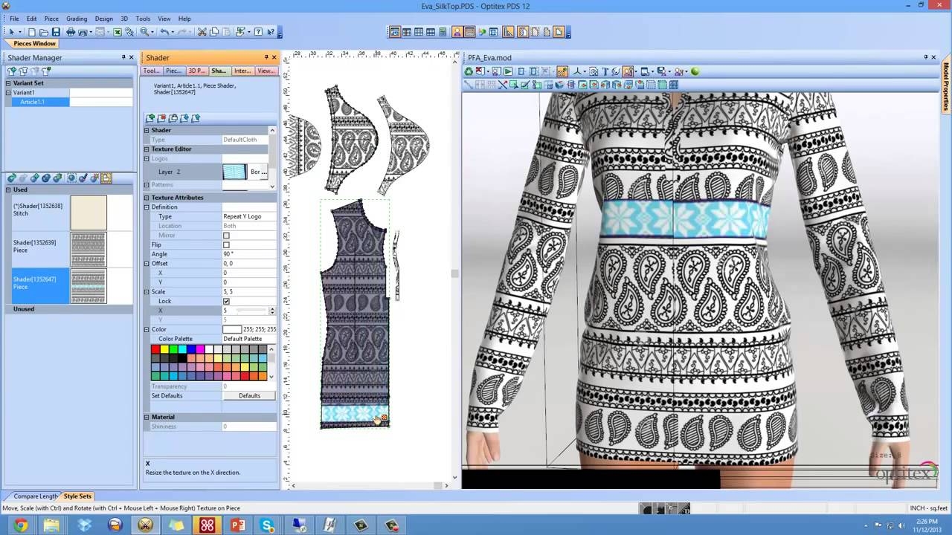Click the Simulate play icon in the 3D toolbar

(508, 71)
